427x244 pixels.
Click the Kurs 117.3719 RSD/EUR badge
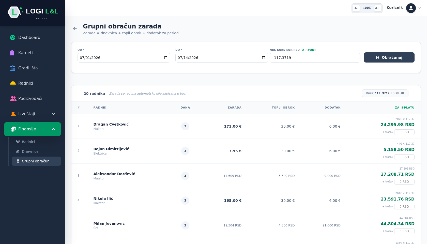[385, 93]
